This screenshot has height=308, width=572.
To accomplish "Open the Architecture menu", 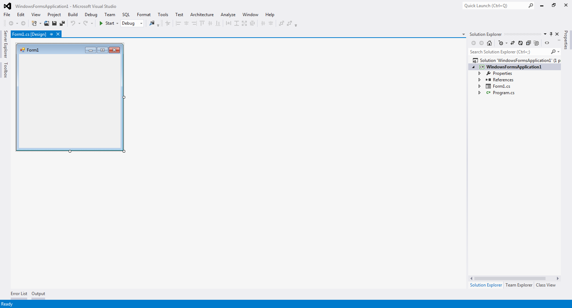I will (x=202, y=15).
